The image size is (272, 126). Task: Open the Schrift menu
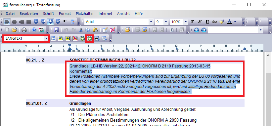(49, 14)
